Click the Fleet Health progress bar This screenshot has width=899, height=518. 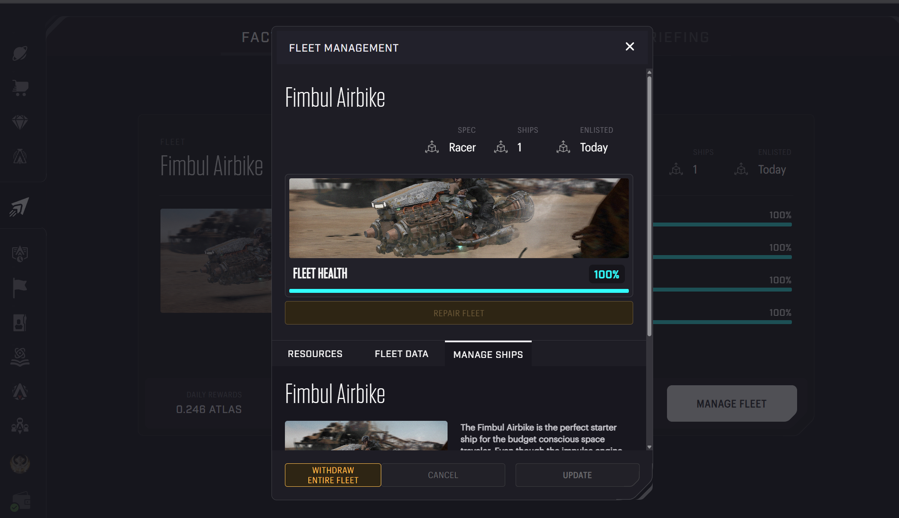pos(459,291)
